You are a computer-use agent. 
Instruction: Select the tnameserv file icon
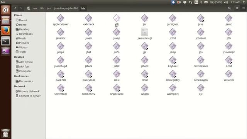pos(88,88)
